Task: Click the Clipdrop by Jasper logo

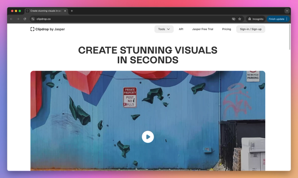Action: pos(48,29)
